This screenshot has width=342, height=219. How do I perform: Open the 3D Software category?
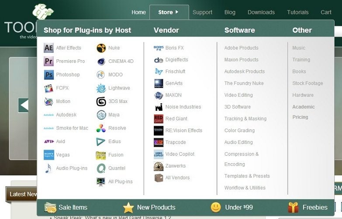[x=237, y=107]
